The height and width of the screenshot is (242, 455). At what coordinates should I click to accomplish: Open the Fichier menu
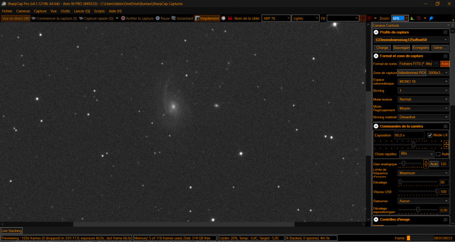coord(7,11)
